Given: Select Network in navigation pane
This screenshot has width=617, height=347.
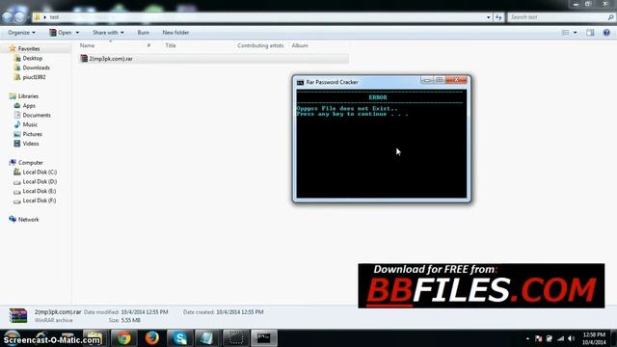Looking at the screenshot, I should (28, 220).
